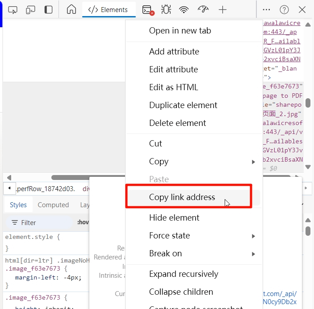This screenshot has height=309, width=314.
Task: Click the e_f63e7673 class attribute text
Action: tap(283, 86)
